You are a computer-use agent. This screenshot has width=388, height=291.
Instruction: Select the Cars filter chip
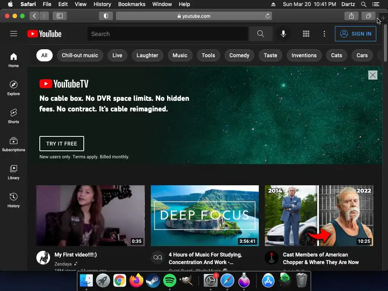click(362, 55)
